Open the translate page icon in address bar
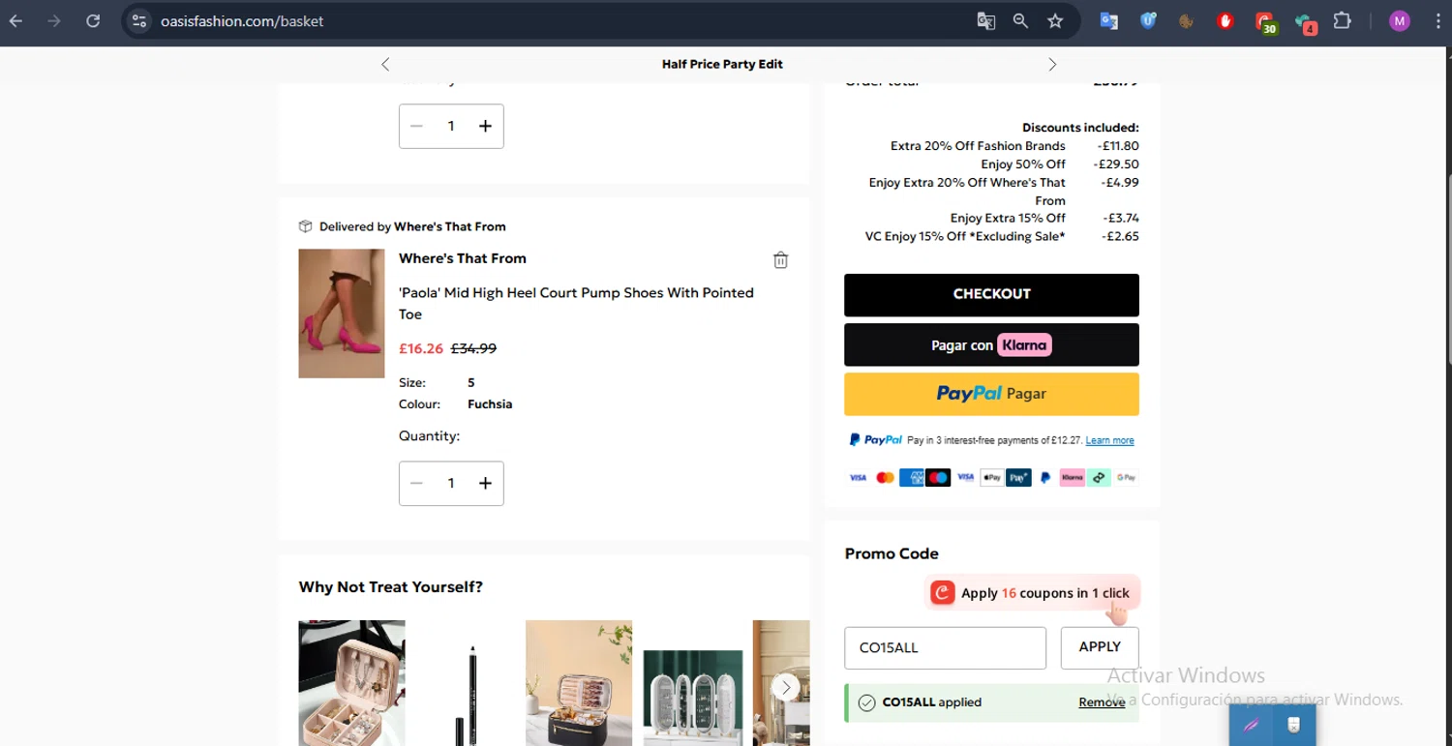This screenshot has height=746, width=1452. pyautogui.click(x=985, y=20)
